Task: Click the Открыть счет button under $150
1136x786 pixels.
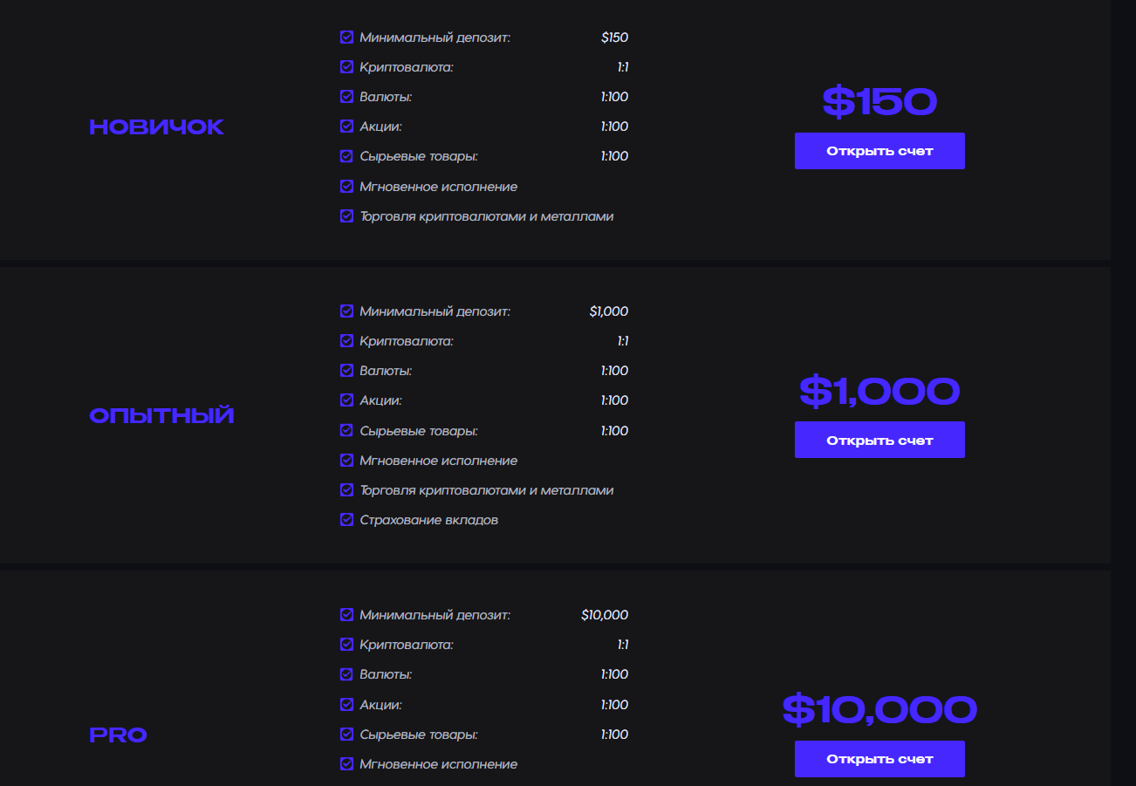Action: point(879,151)
